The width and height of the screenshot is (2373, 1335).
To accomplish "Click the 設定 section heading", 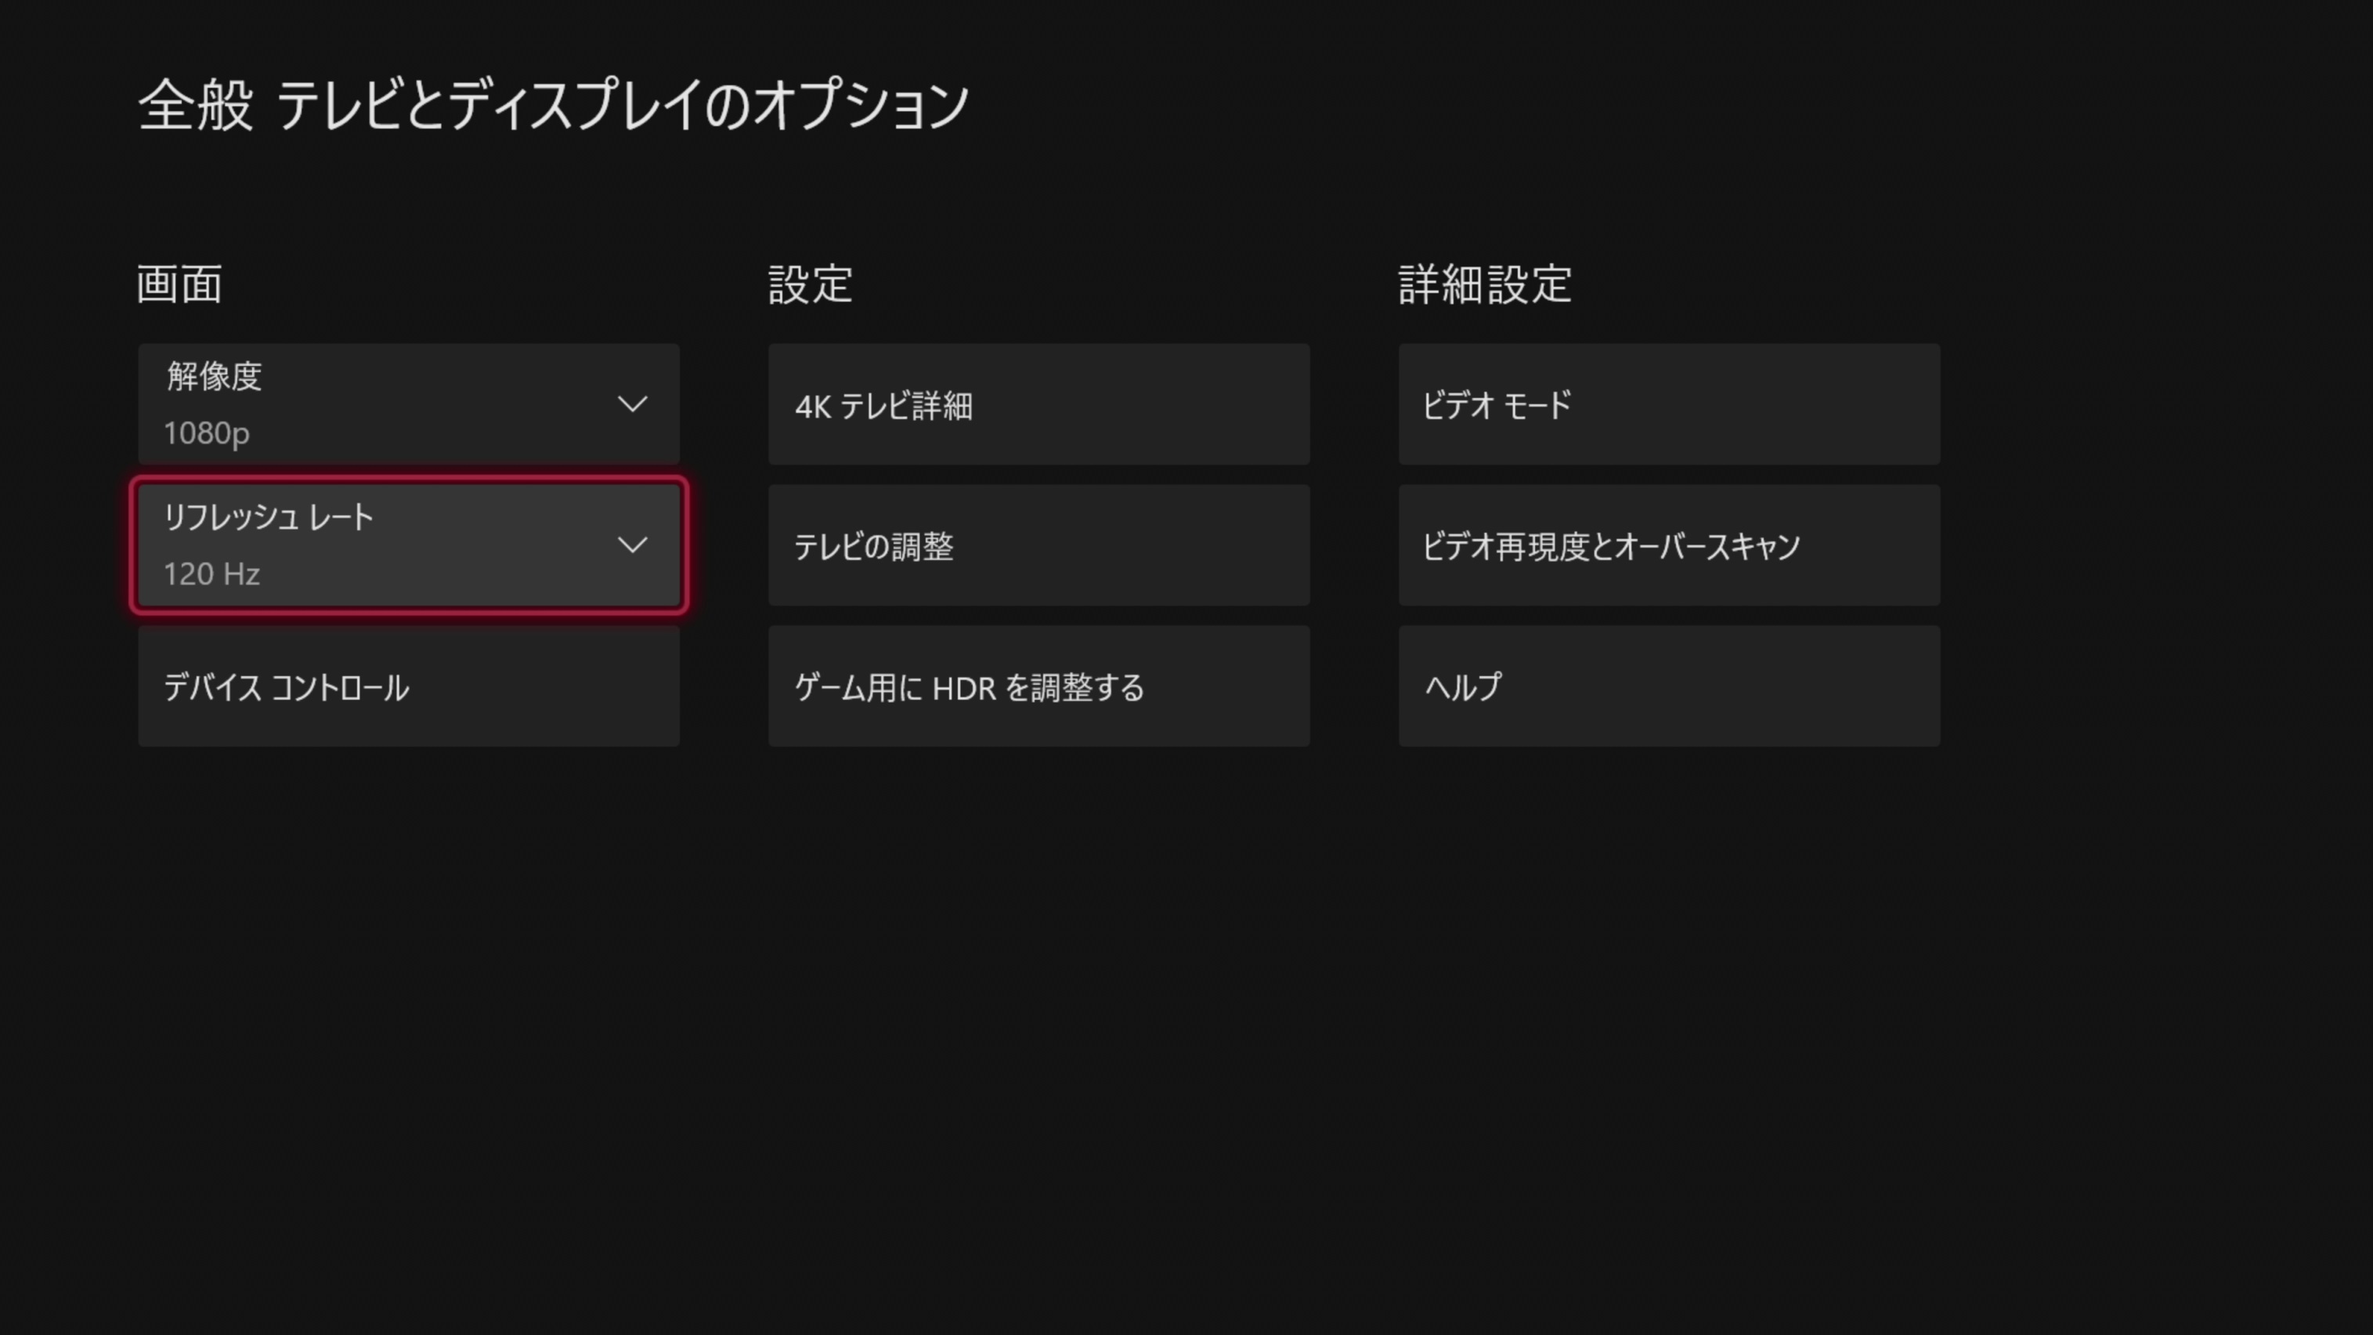I will pyautogui.click(x=810, y=284).
